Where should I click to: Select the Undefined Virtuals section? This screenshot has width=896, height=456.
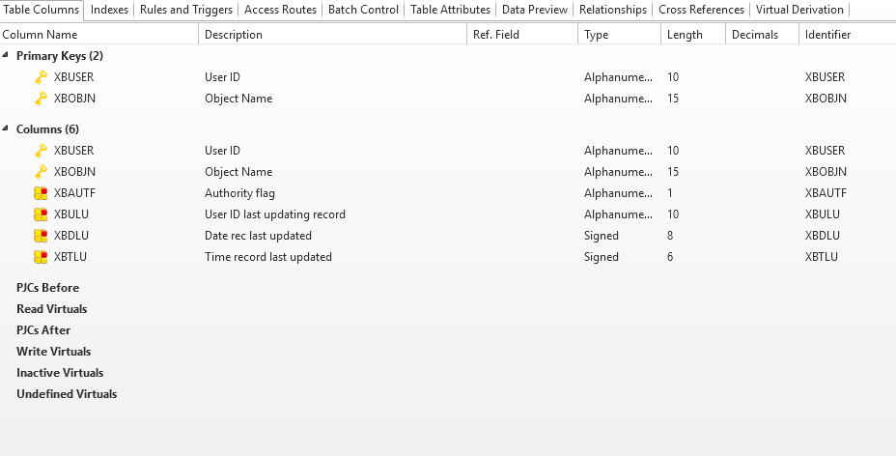(67, 394)
